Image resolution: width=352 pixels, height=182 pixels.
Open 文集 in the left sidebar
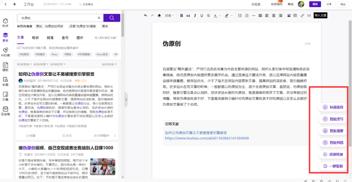point(6,96)
